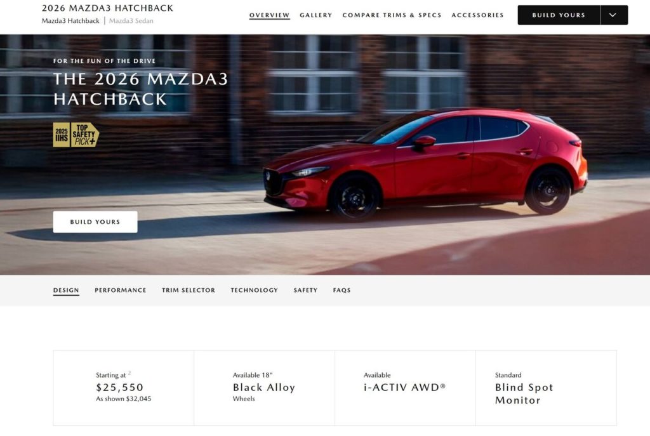This screenshot has height=436, width=650.
Task: Click the white Build Yours hero button
Action: click(x=95, y=221)
